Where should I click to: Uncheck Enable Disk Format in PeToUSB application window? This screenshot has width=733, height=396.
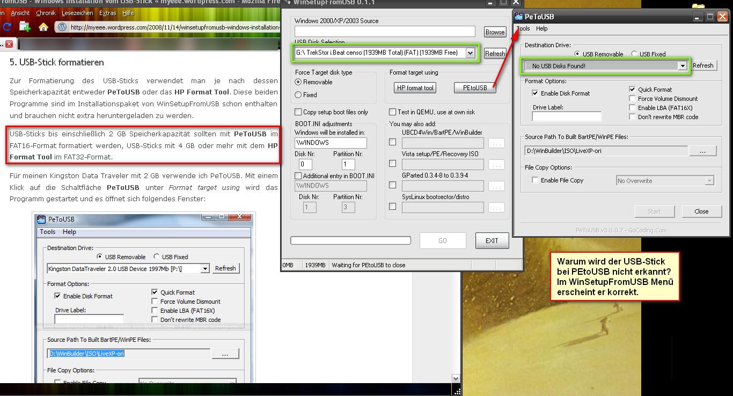point(535,93)
